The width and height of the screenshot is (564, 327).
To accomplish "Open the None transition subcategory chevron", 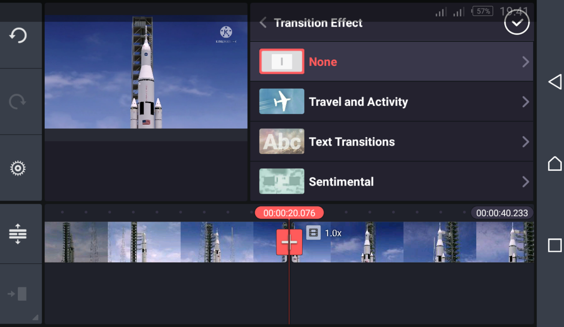I will (526, 62).
